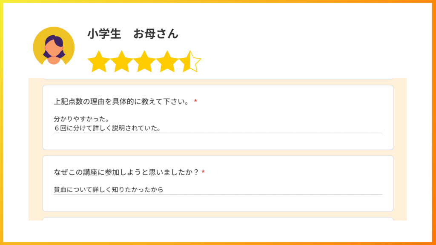Image resolution: width=436 pixels, height=245 pixels.
Task: Click the red asterisk beside the participation question
Action: tap(203, 172)
